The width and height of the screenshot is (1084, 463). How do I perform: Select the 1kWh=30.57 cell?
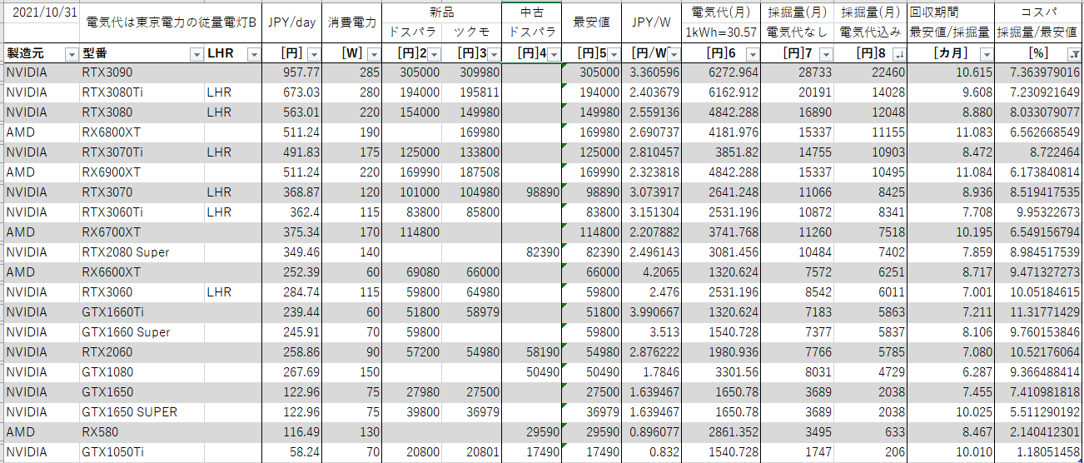click(721, 32)
